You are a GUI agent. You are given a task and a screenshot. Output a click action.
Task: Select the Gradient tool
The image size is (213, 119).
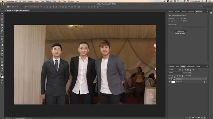click(2, 45)
